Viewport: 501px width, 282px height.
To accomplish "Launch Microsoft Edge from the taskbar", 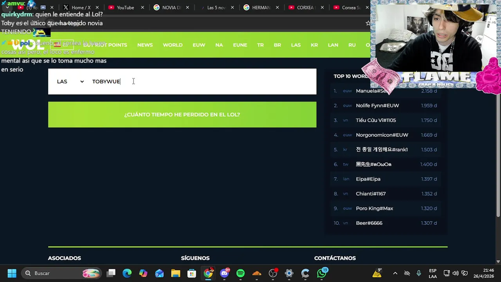I will point(127,273).
